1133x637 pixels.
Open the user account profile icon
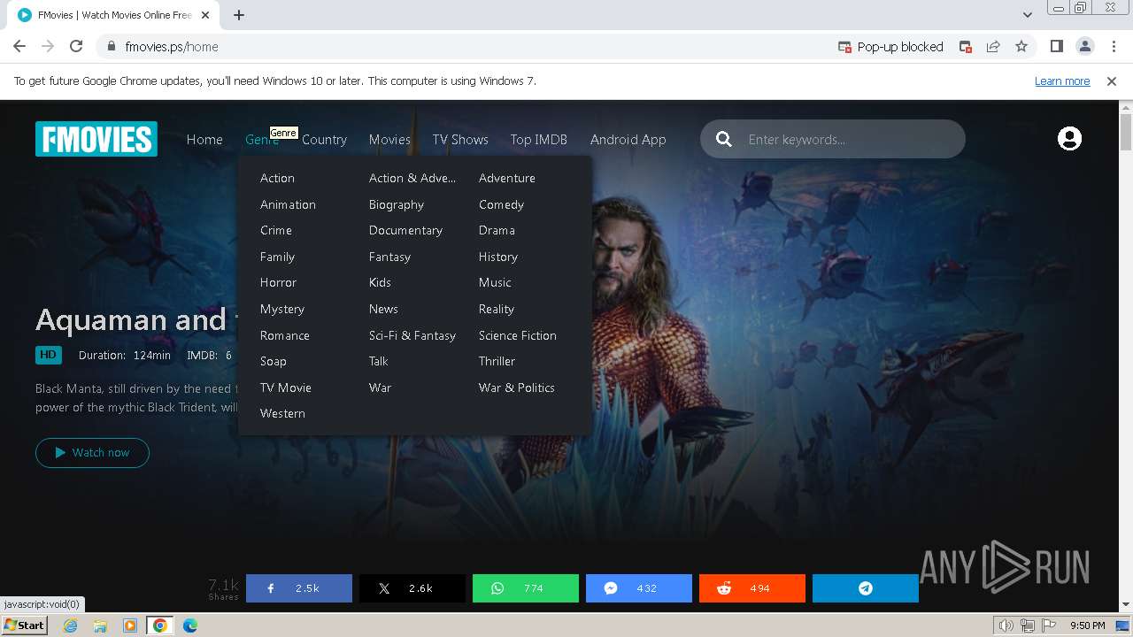click(x=1069, y=139)
